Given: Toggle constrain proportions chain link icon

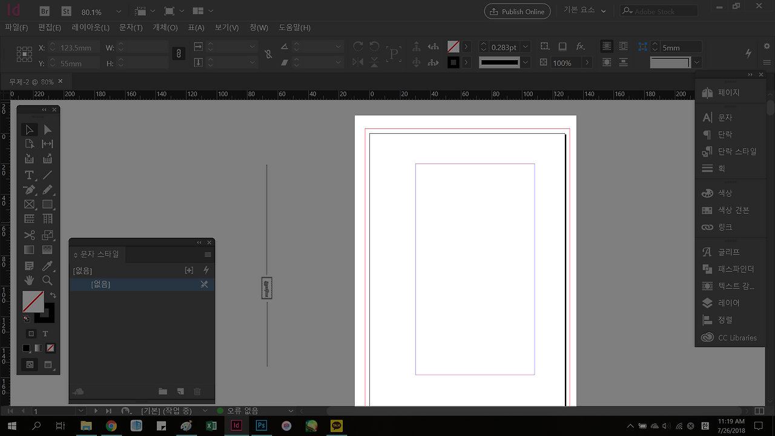Looking at the screenshot, I should 178,54.
